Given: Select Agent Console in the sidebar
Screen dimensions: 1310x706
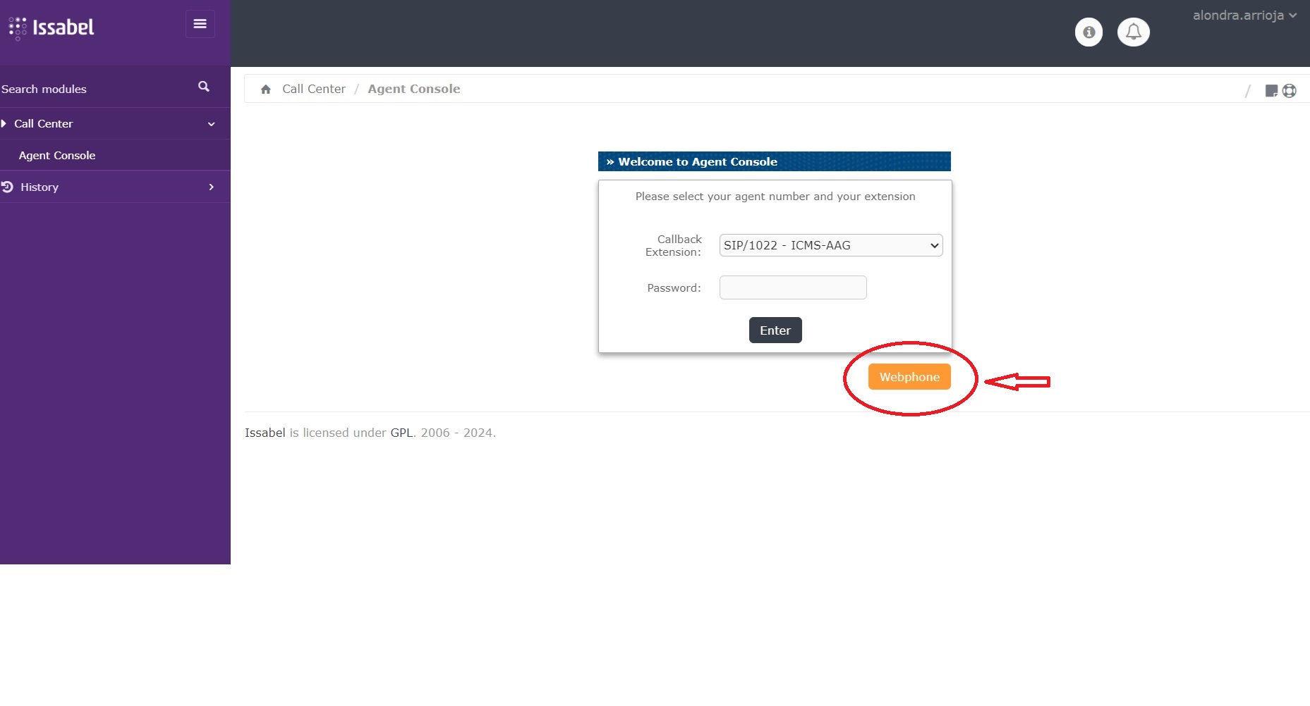Looking at the screenshot, I should 57,156.
